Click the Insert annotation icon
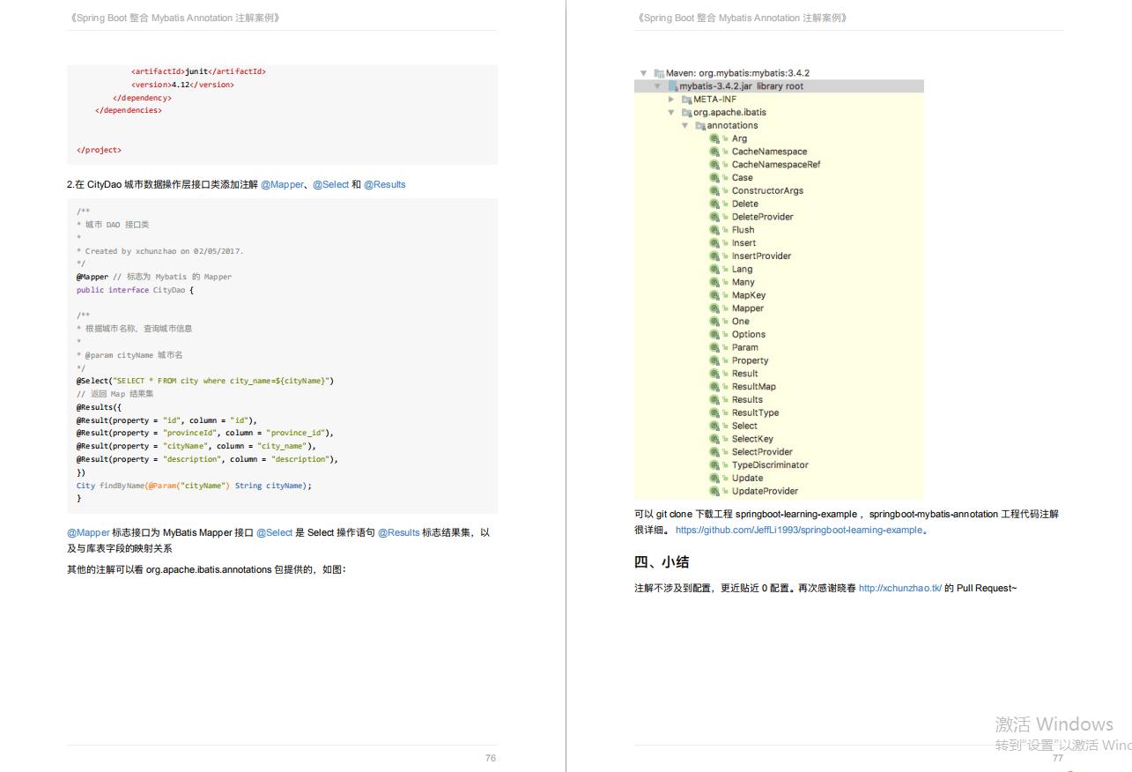Image resolution: width=1132 pixels, height=772 pixels. [714, 243]
